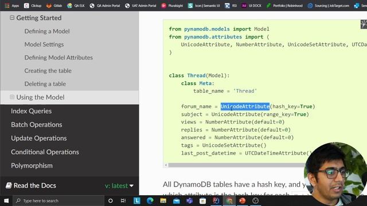Viewport: 367px width, 206px height.
Task: Open the blue L app on taskbar
Action: [x=136, y=201]
